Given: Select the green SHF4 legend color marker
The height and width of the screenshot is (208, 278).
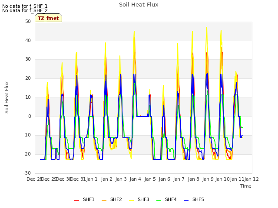Looking at the screenshot, I should (x=159, y=200).
